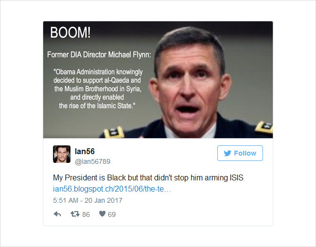The image size is (316, 247).
Task: Click the Obama Administration quote in the image
Action: [x=97, y=88]
